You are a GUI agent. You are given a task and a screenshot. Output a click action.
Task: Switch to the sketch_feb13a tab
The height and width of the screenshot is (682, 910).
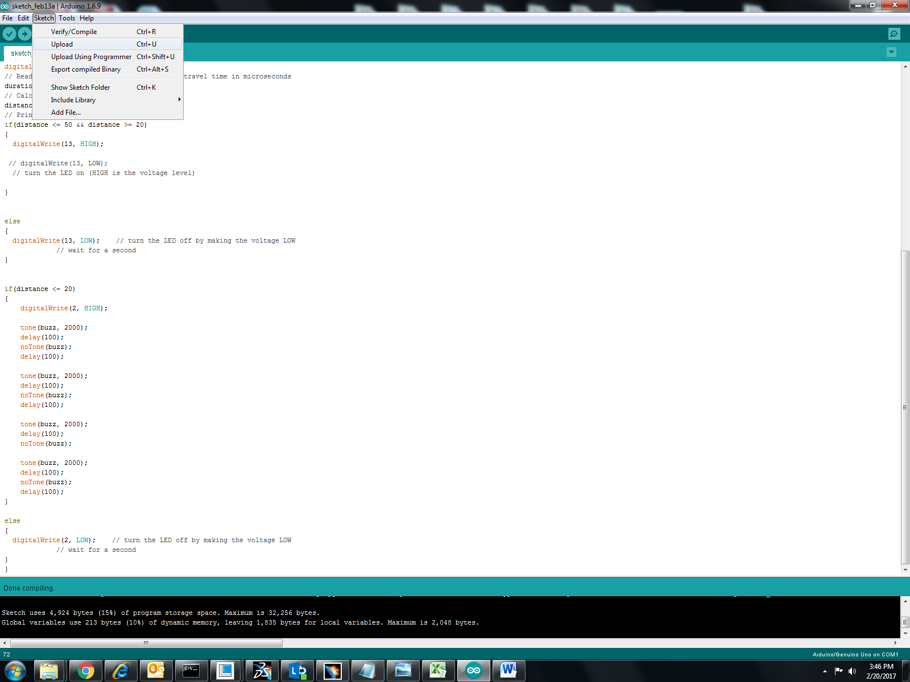21,53
